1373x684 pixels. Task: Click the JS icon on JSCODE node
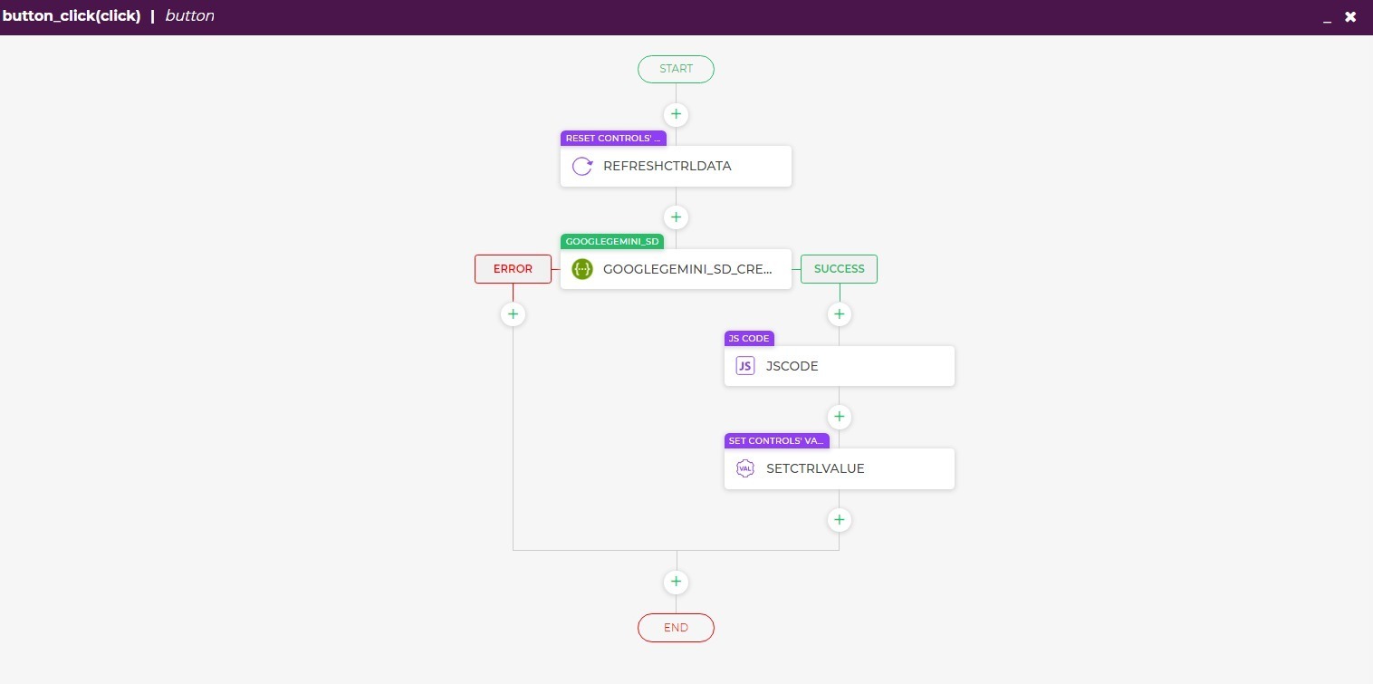[745, 366]
